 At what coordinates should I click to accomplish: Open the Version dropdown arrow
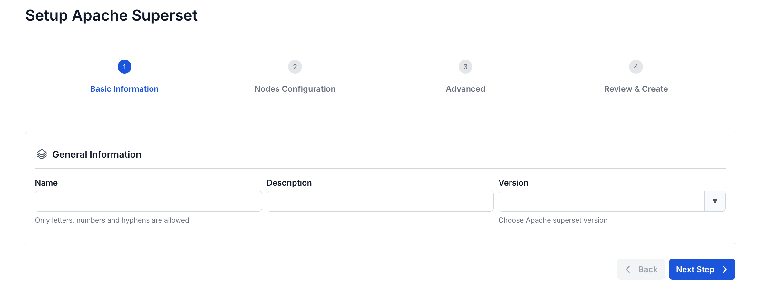click(x=715, y=201)
